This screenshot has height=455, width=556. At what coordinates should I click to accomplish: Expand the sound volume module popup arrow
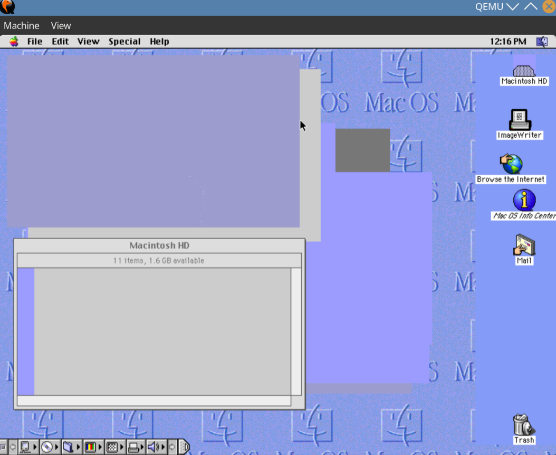162,447
